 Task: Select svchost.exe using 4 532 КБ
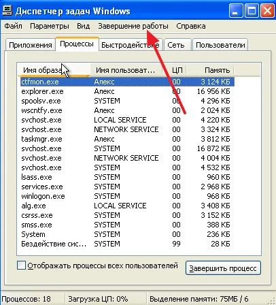tap(127, 167)
